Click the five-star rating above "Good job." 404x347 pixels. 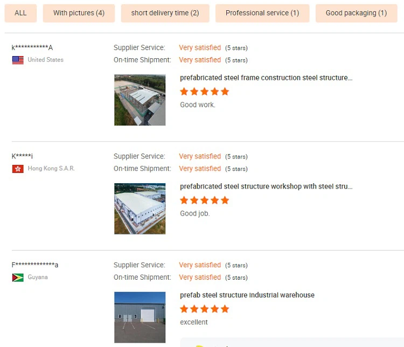click(x=204, y=200)
